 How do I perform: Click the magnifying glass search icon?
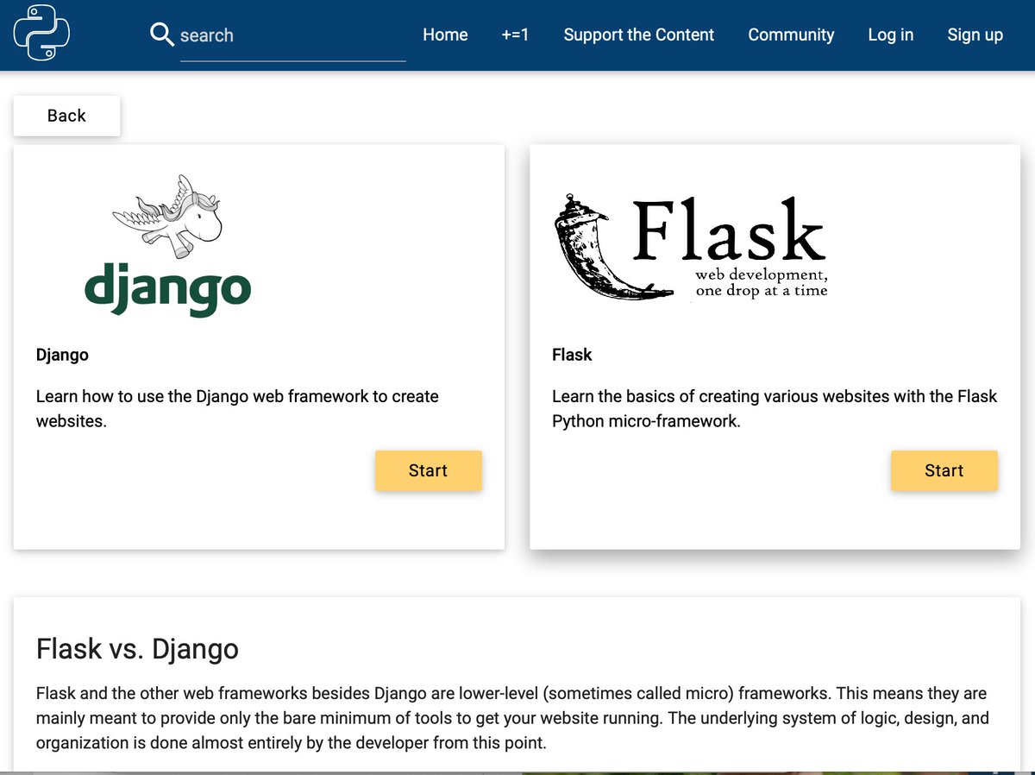click(161, 35)
